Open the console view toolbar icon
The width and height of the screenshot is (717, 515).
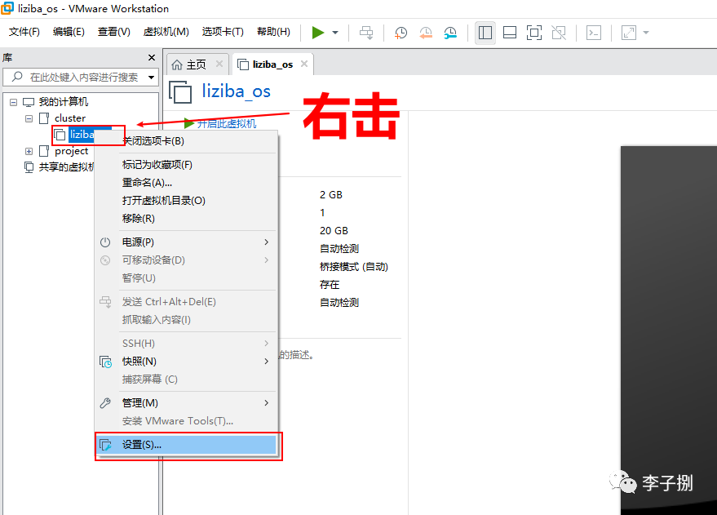(x=594, y=33)
